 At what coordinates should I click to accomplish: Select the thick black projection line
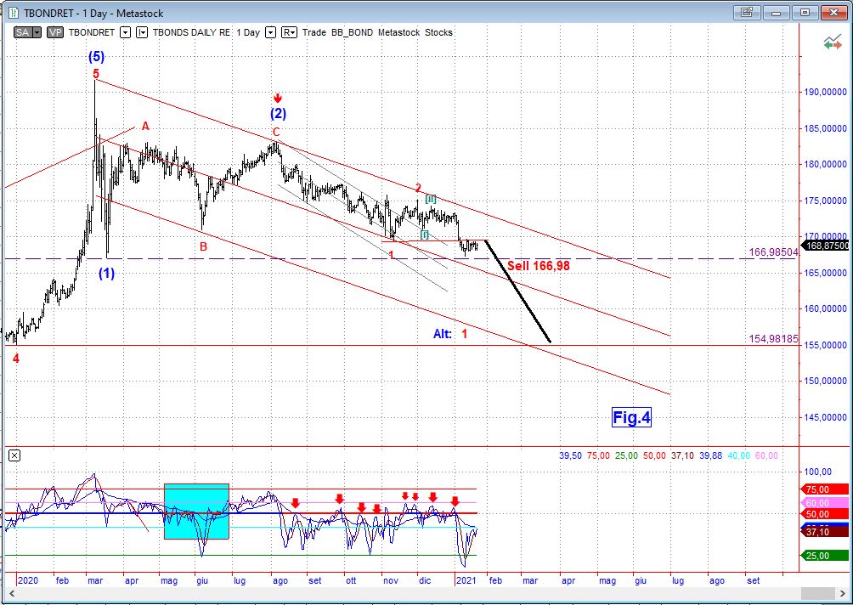tap(517, 291)
